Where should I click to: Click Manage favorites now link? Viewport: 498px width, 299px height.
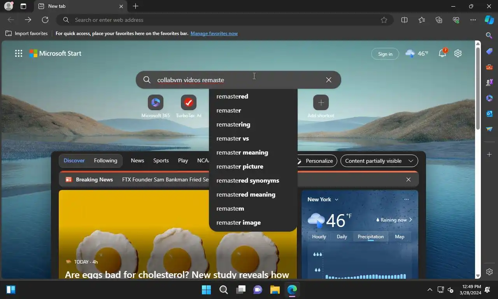214,33
